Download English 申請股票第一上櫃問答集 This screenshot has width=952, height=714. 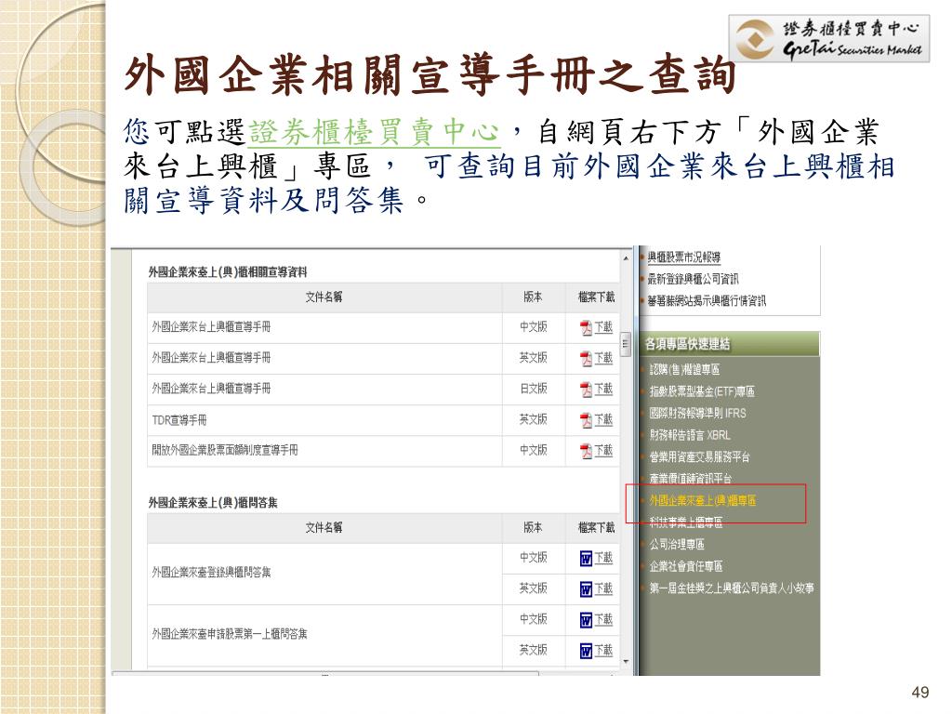point(603,650)
